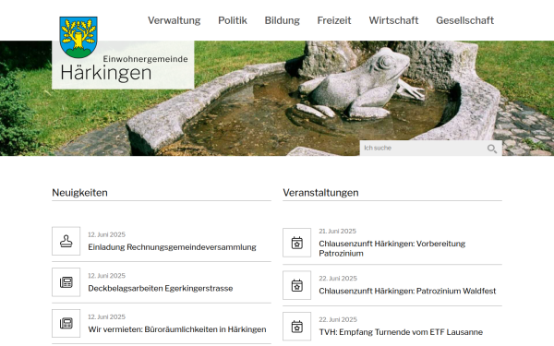Screen dimensions: 554x346
Task: Click the Neuigkeiten section heading
Action: tap(79, 193)
